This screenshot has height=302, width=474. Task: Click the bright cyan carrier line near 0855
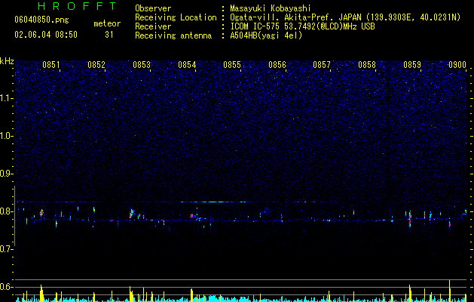click(x=216, y=202)
